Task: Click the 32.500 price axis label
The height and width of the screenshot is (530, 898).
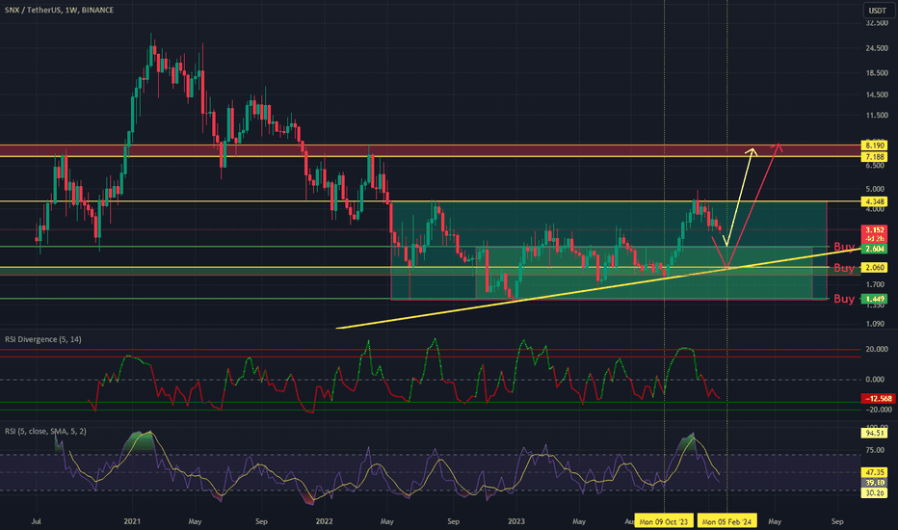Action: pyautogui.click(x=877, y=23)
